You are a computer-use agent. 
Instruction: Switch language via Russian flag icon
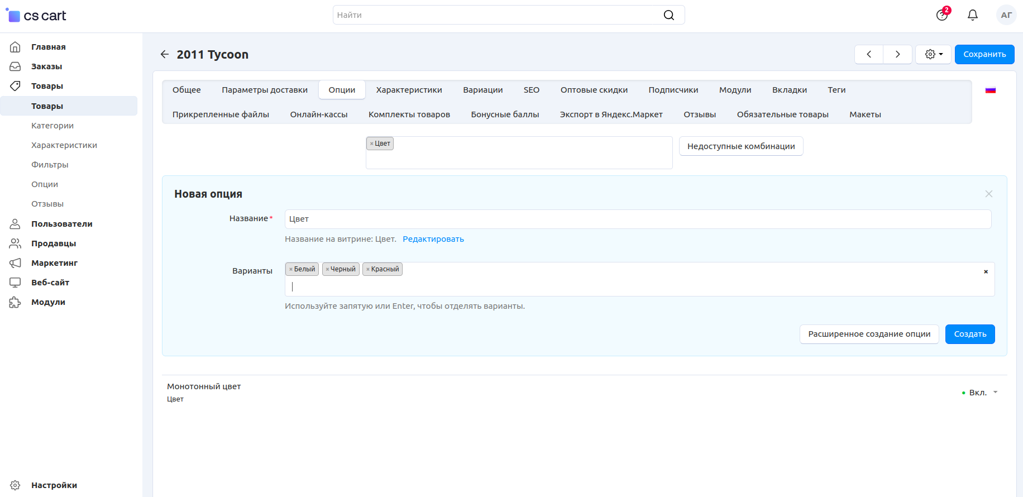click(990, 90)
